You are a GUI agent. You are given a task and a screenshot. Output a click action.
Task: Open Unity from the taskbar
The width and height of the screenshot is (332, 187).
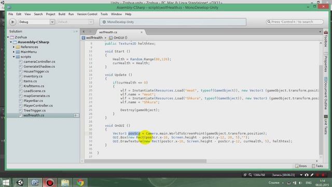point(20,182)
